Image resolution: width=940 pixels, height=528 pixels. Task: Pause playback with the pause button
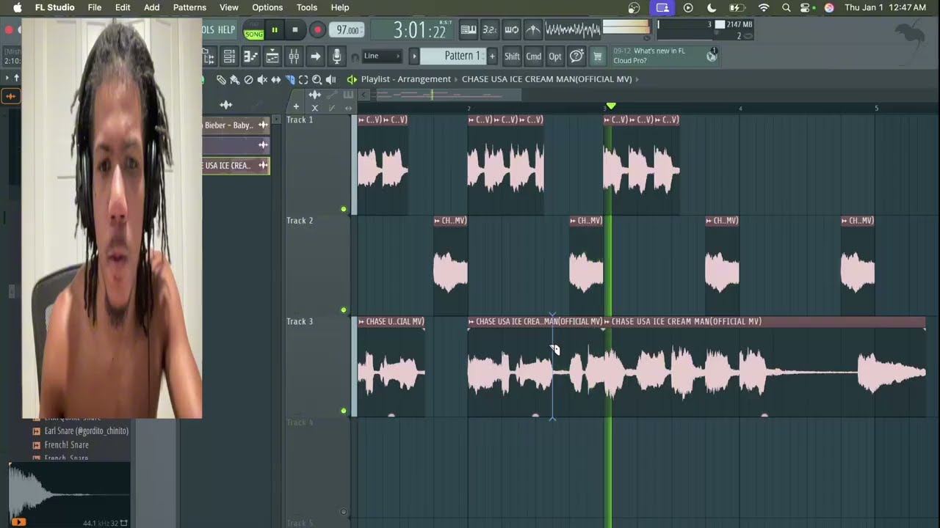pos(275,30)
